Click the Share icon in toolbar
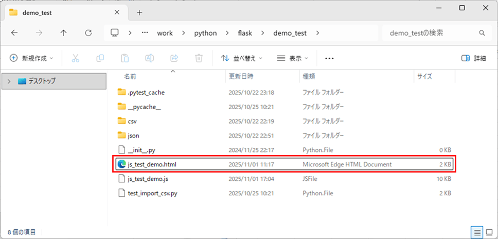The image size is (498, 239). [174, 58]
